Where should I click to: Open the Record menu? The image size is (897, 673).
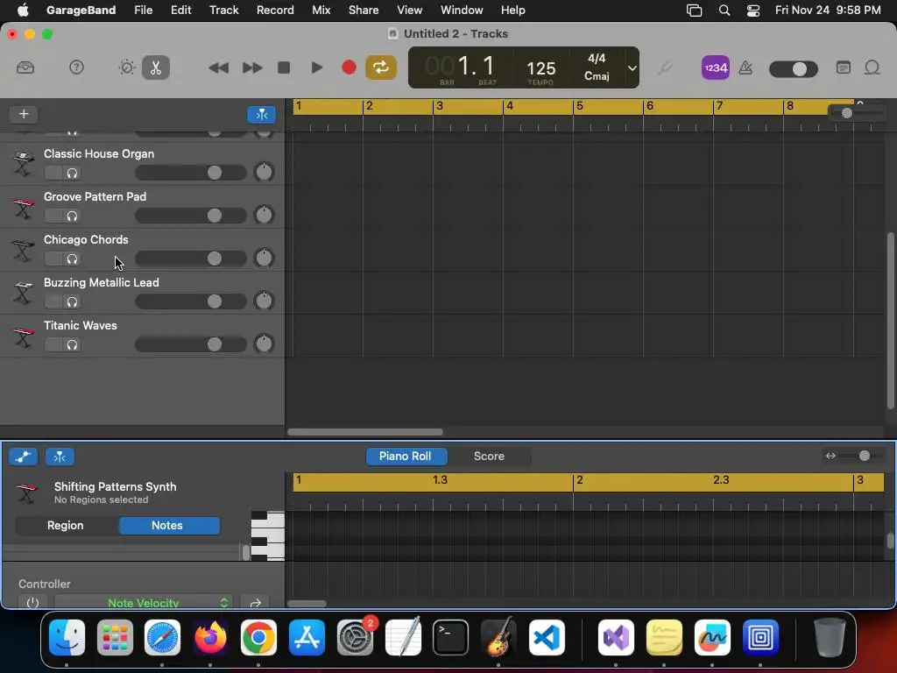[275, 10]
